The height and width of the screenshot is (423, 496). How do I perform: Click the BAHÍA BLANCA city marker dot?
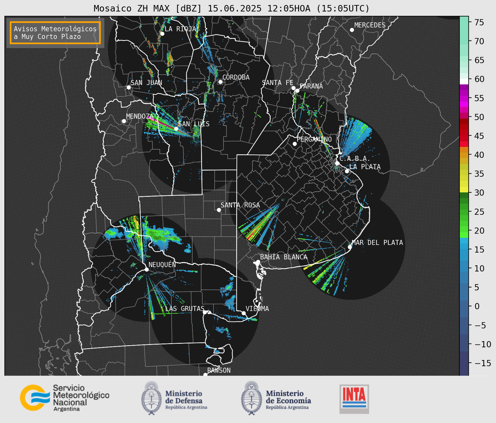(x=258, y=262)
